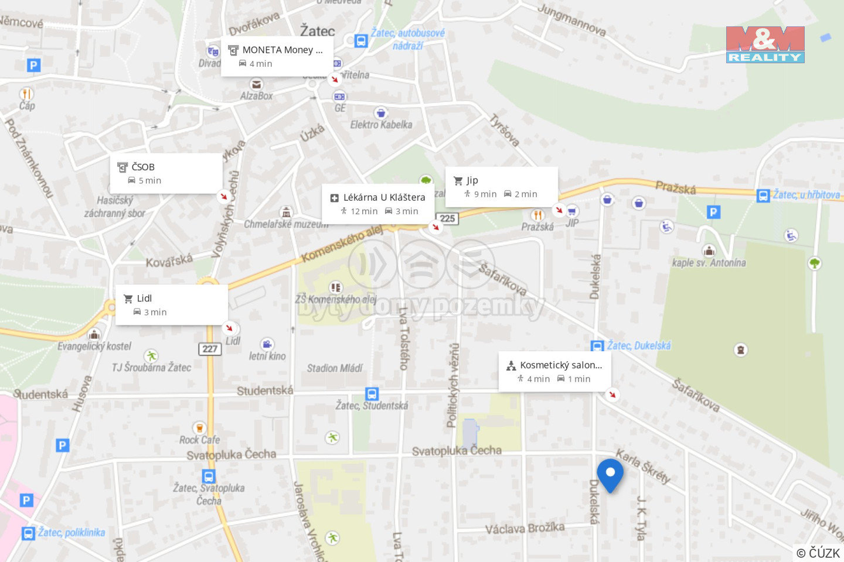Select the Žatec autobusové nádraží bus icon
This screenshot has width=844, height=562.
pos(361,40)
